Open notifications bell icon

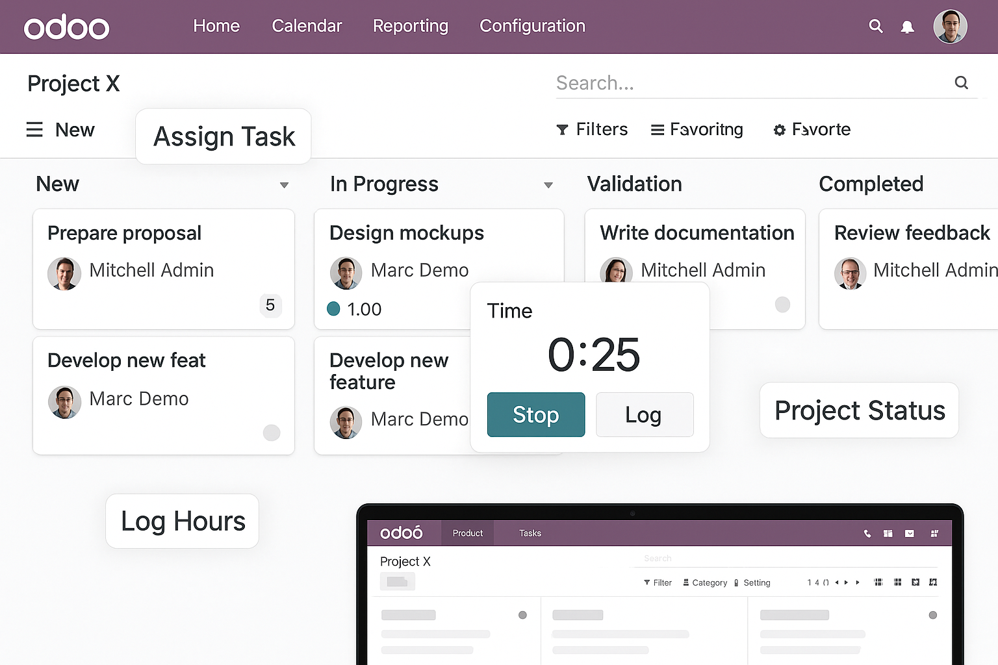908,27
